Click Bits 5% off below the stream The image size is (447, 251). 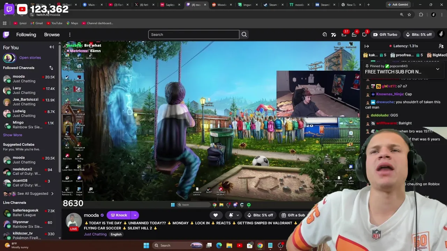(x=260, y=215)
